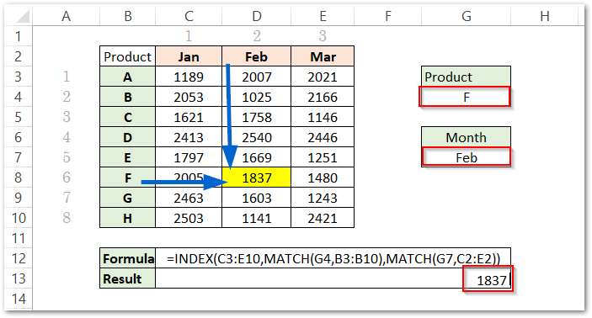Select product cell "H" in the table
592x318 pixels.
click(128, 218)
